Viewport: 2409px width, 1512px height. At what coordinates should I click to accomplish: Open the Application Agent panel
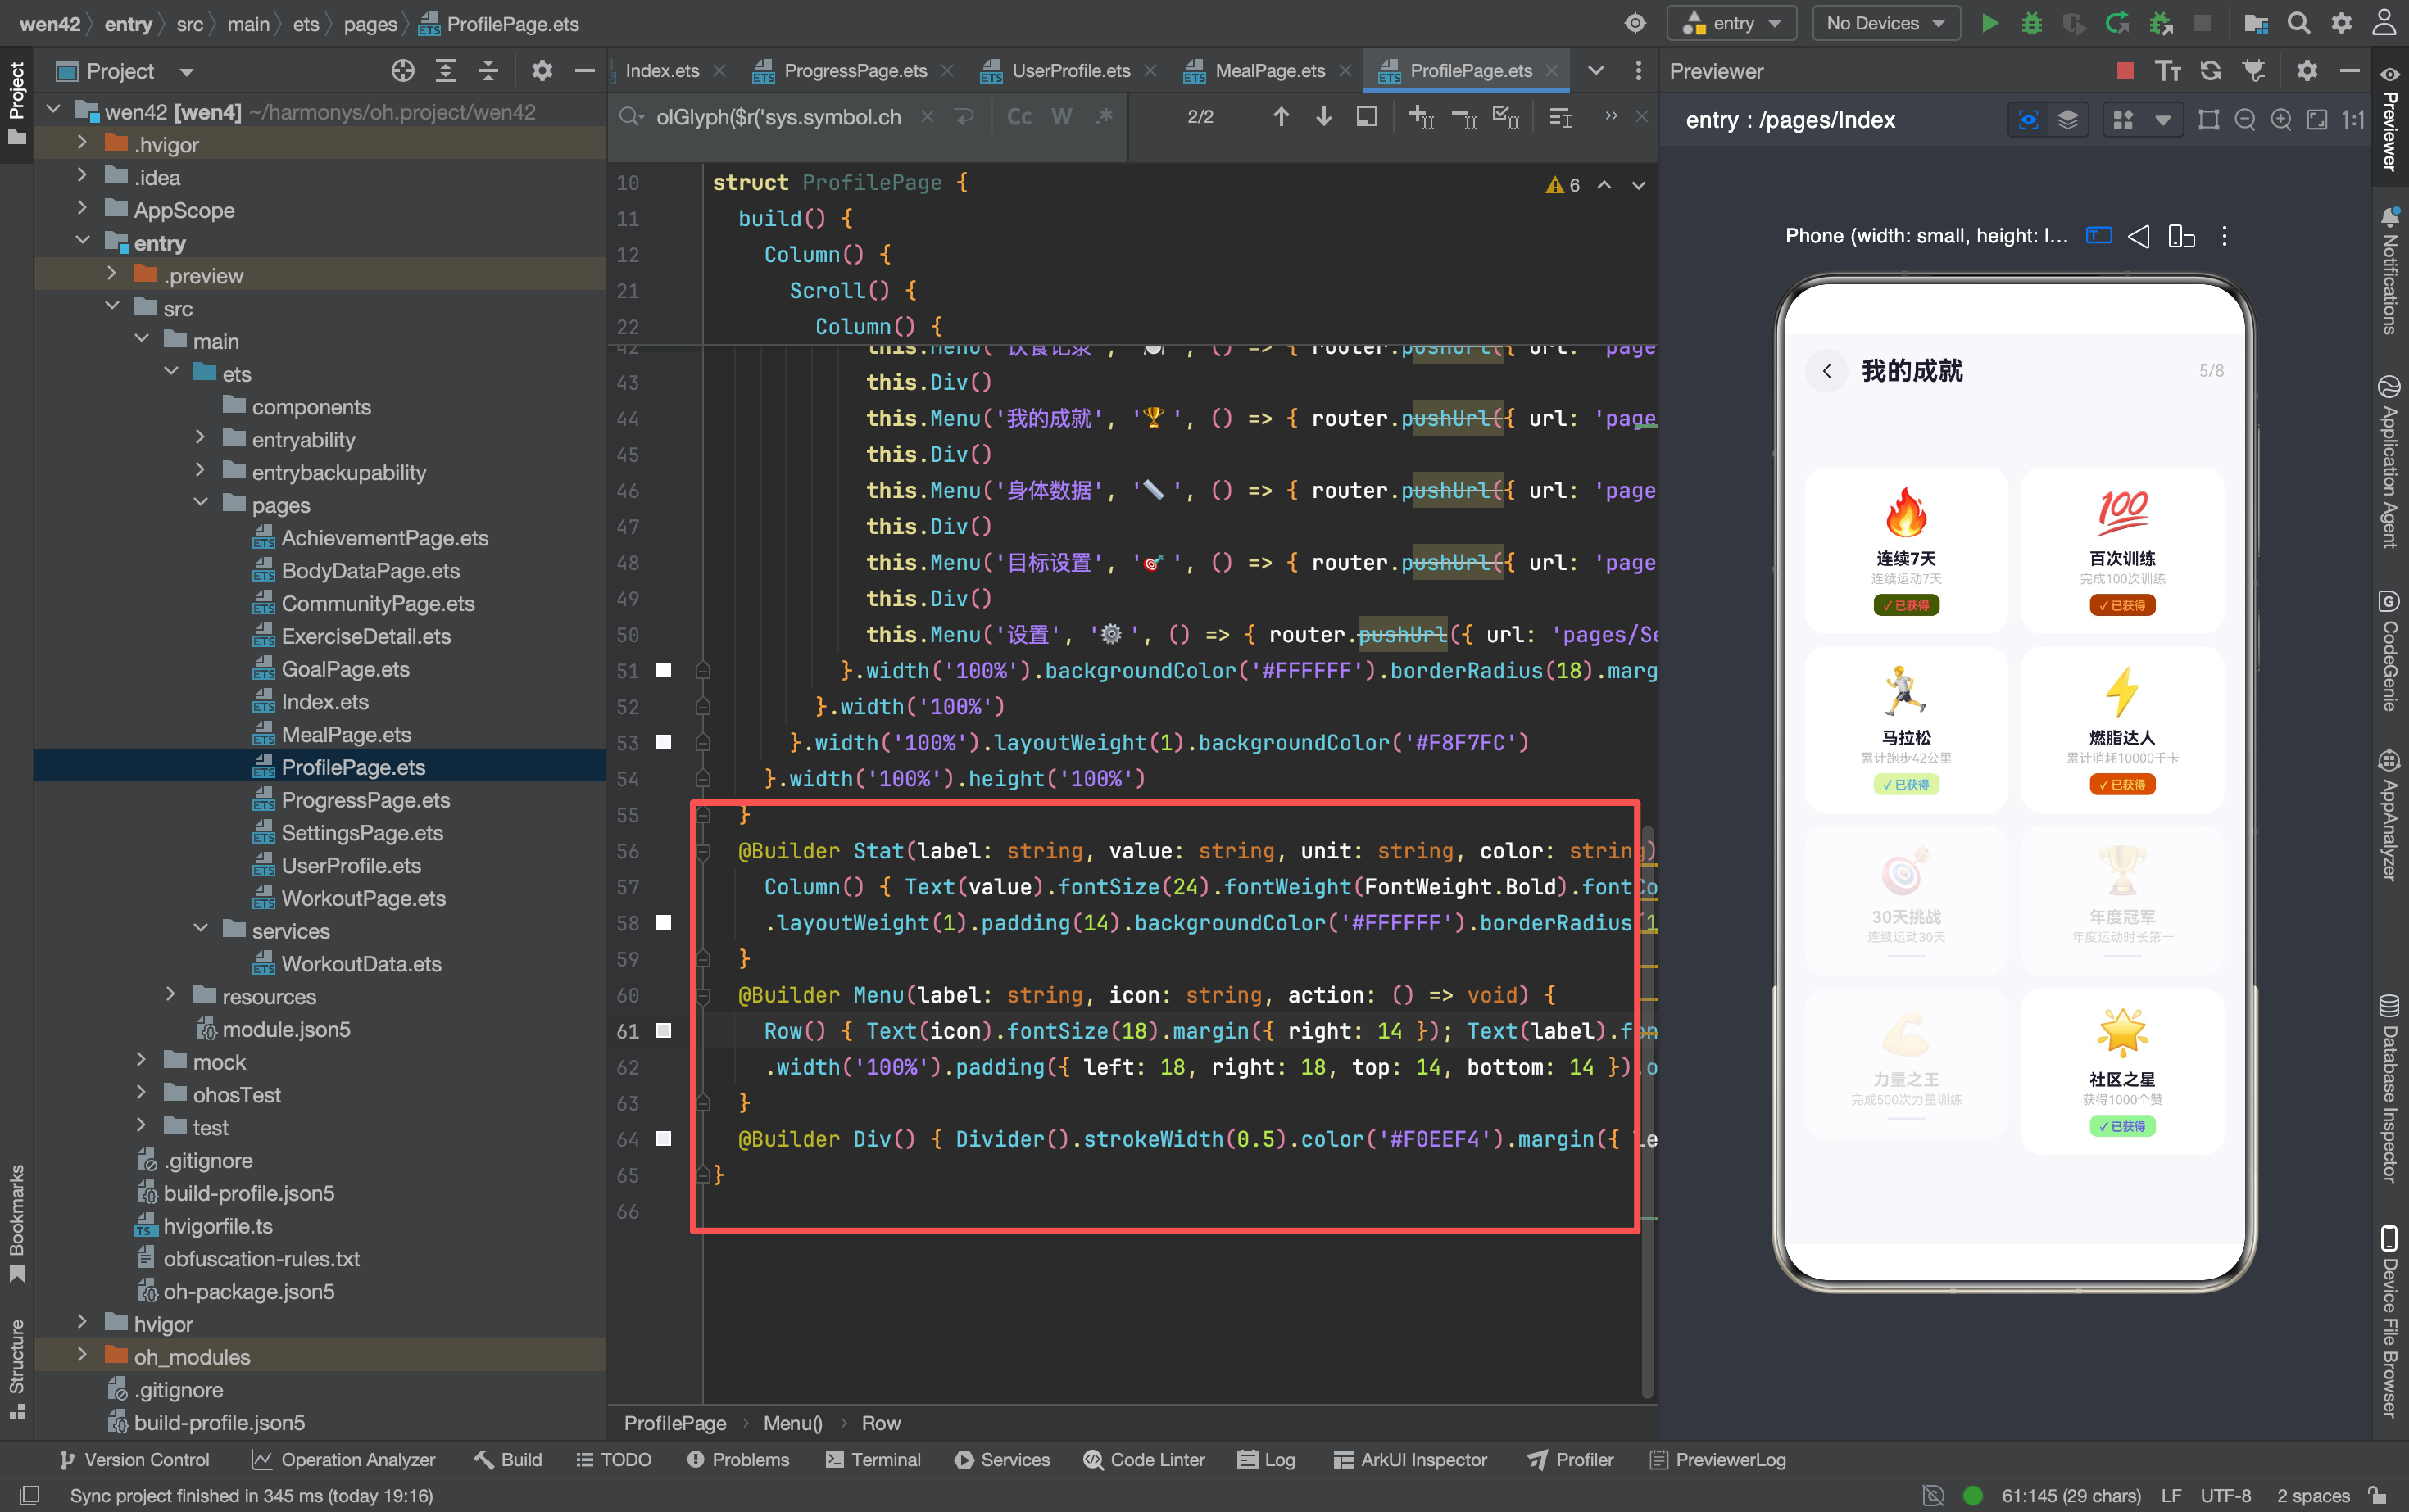2390,461
